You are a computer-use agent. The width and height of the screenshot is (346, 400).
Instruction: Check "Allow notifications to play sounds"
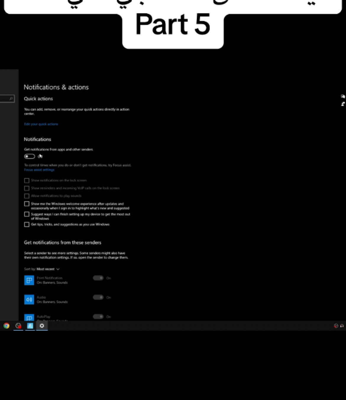point(27,196)
